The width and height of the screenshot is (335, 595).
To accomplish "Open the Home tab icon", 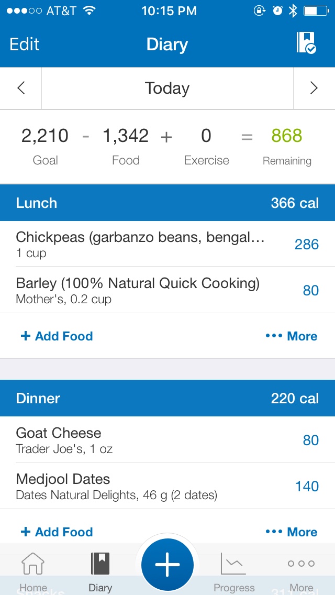I will tap(33, 564).
